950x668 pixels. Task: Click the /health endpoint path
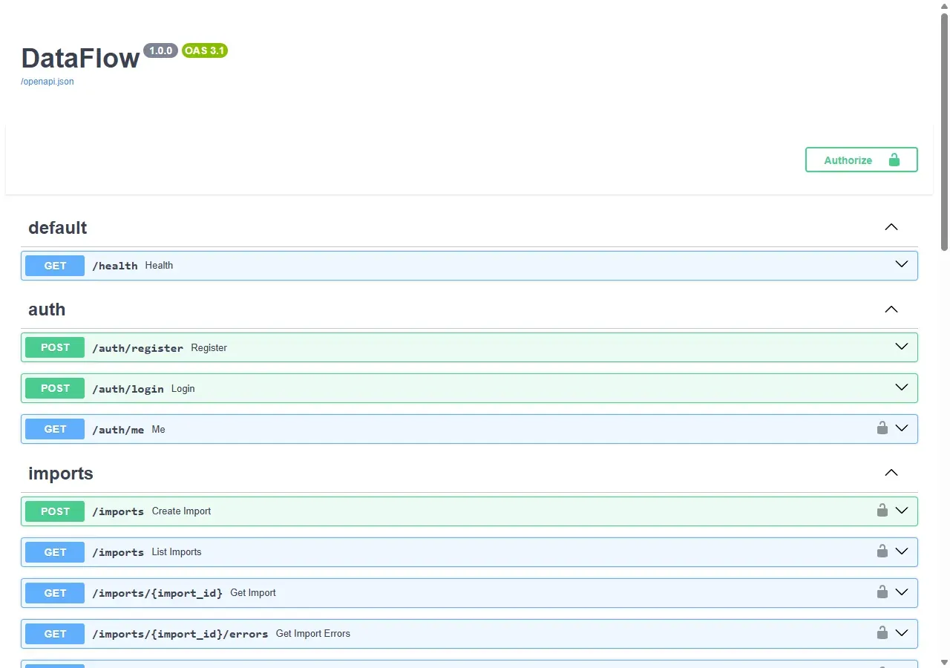pos(115,266)
